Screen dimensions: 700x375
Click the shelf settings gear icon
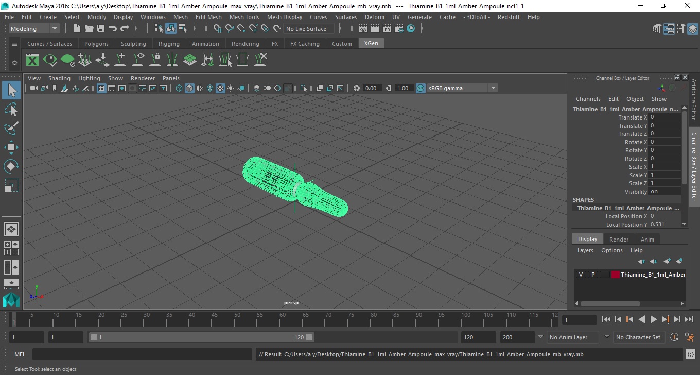[x=14, y=63]
